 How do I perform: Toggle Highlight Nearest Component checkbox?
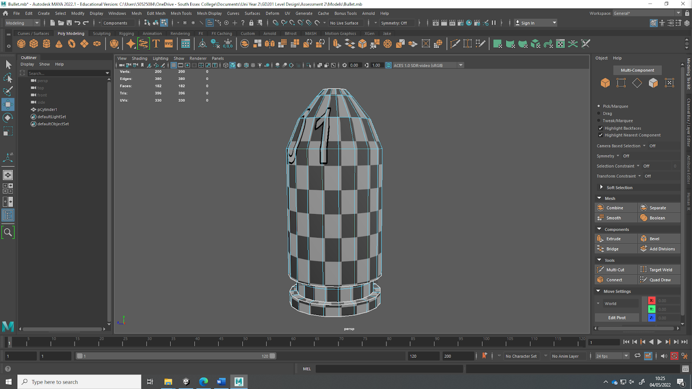(600, 135)
